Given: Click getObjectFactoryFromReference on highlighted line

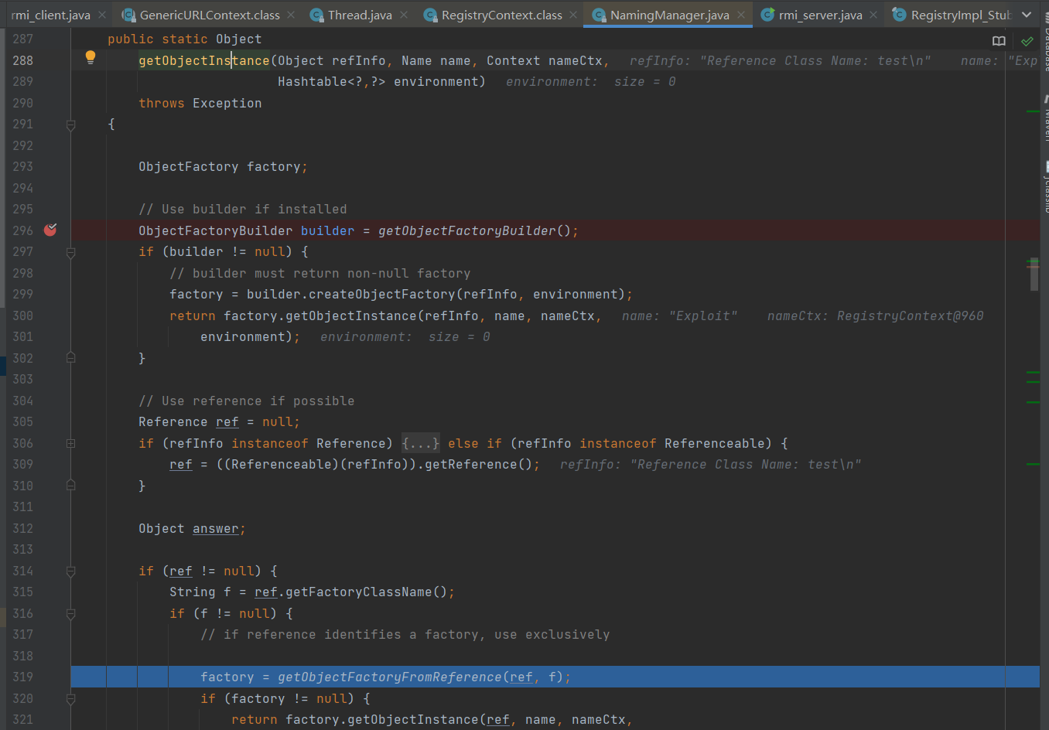Looking at the screenshot, I should [x=390, y=677].
